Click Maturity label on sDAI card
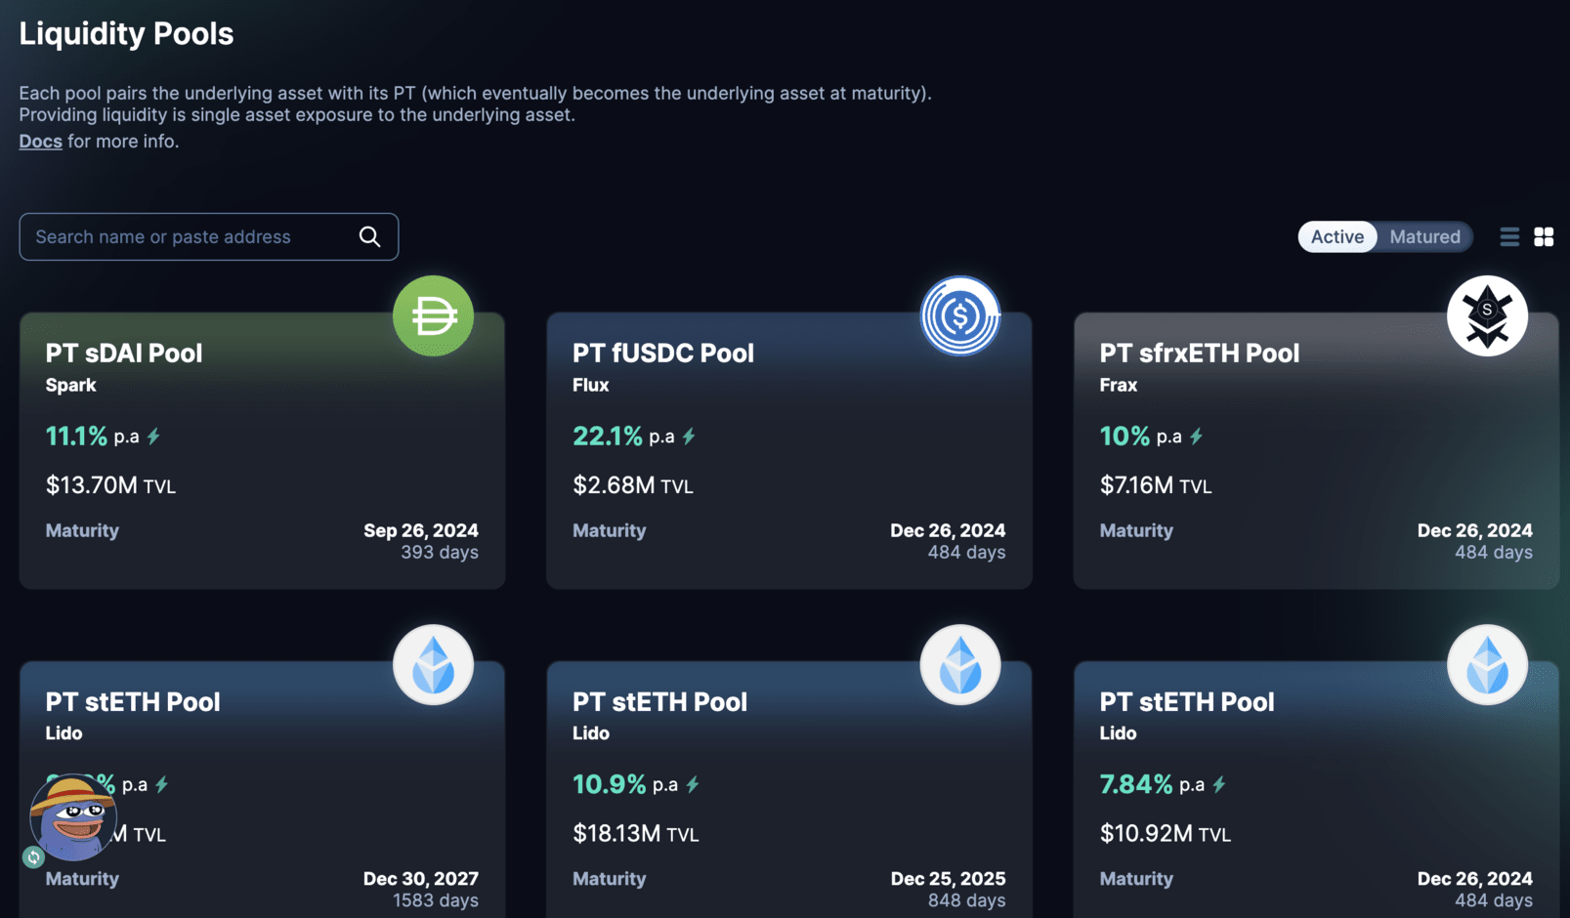 pyautogui.click(x=82, y=530)
